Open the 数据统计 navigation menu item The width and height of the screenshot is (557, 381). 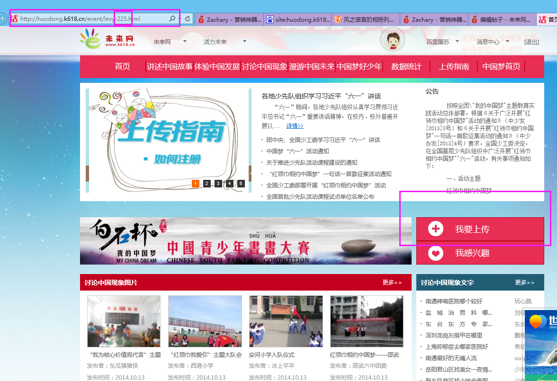click(406, 67)
